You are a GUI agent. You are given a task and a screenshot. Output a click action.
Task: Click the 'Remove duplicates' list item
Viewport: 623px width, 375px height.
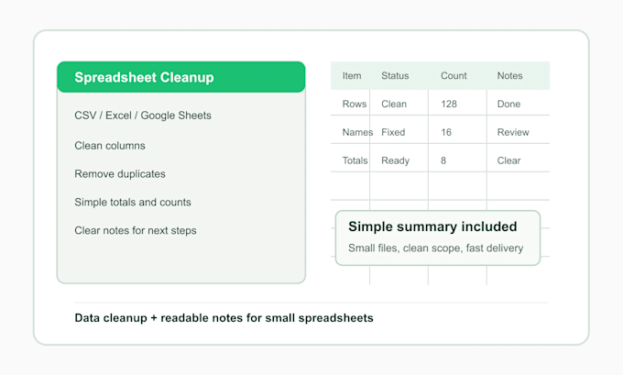[x=120, y=174]
